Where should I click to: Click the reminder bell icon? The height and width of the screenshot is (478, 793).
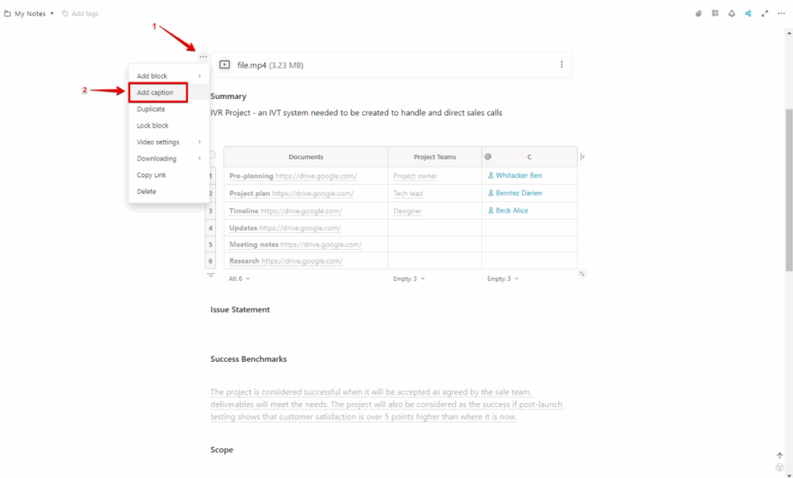[732, 13]
